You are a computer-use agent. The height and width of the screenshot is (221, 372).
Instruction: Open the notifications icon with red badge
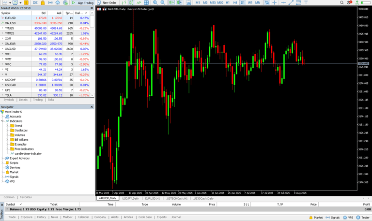[349, 2]
